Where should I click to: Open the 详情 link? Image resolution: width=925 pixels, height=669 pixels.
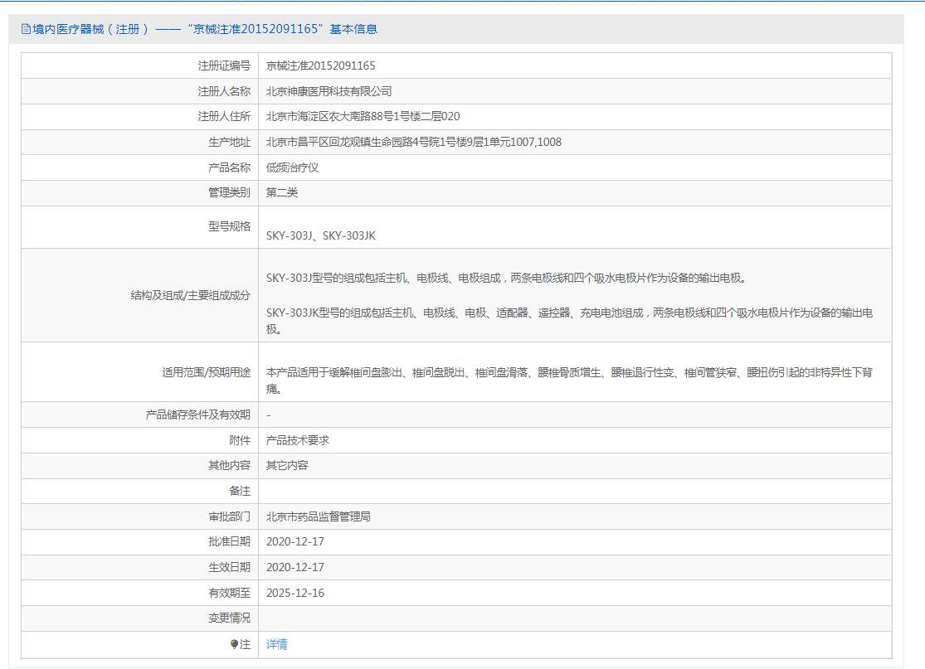(x=277, y=644)
